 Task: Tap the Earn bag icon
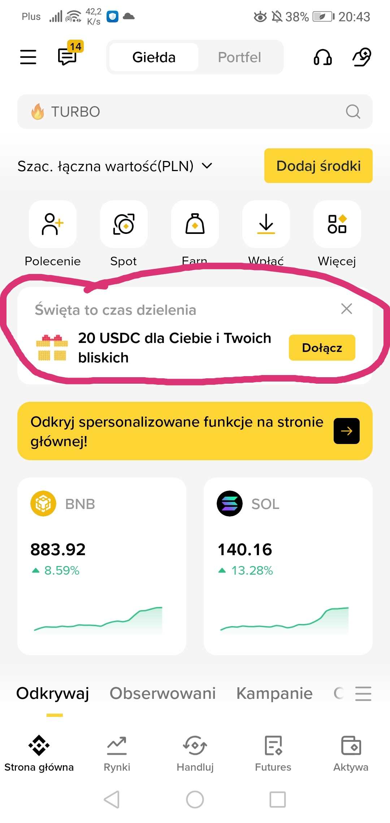[195, 225]
